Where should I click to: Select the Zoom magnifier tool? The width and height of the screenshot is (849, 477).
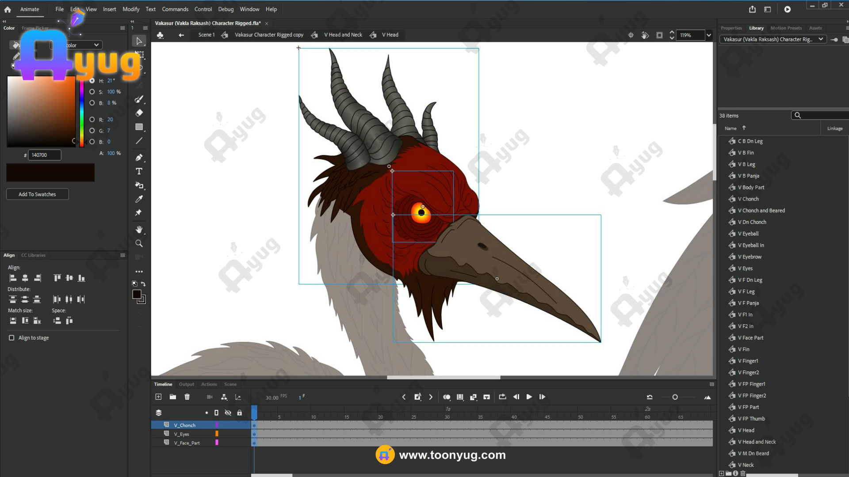139,243
